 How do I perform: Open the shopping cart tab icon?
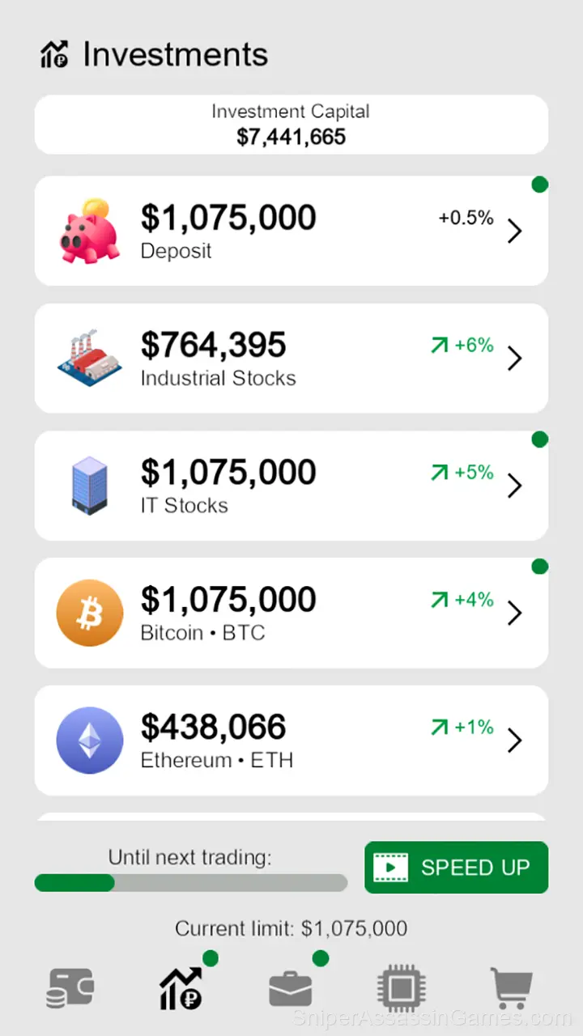click(x=513, y=989)
